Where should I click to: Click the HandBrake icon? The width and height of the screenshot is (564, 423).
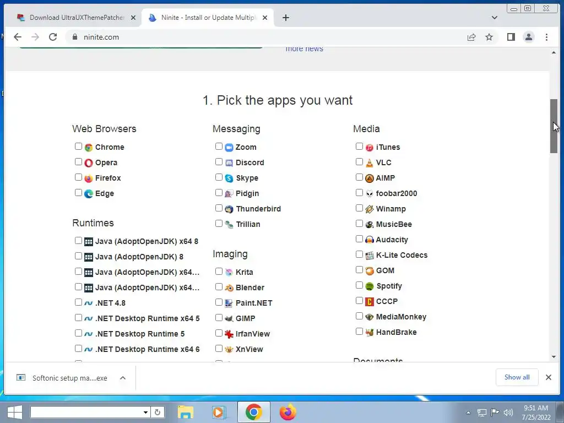click(370, 333)
